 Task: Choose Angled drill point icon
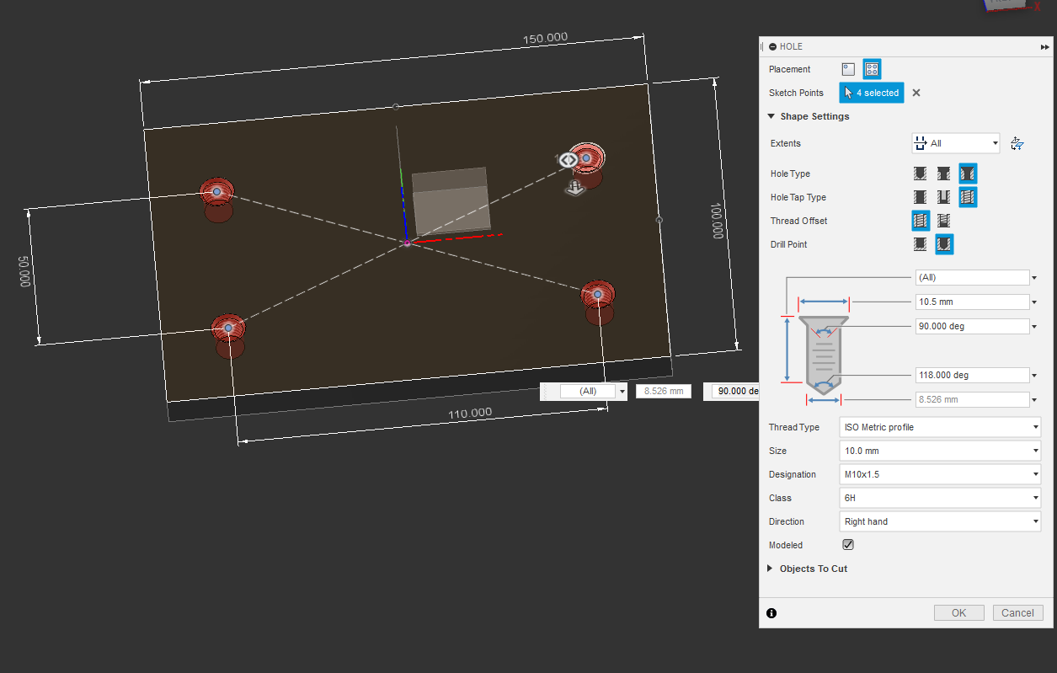pos(944,244)
